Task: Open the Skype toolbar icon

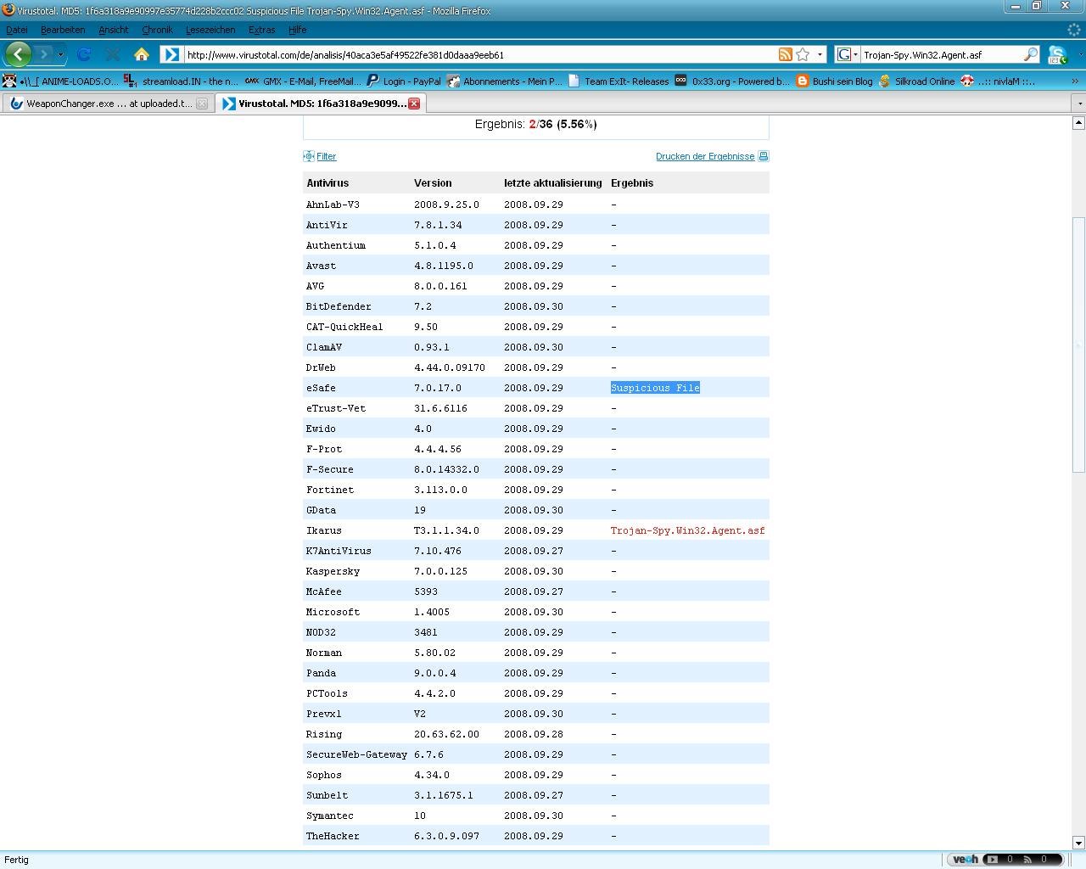Action: 1057,55
